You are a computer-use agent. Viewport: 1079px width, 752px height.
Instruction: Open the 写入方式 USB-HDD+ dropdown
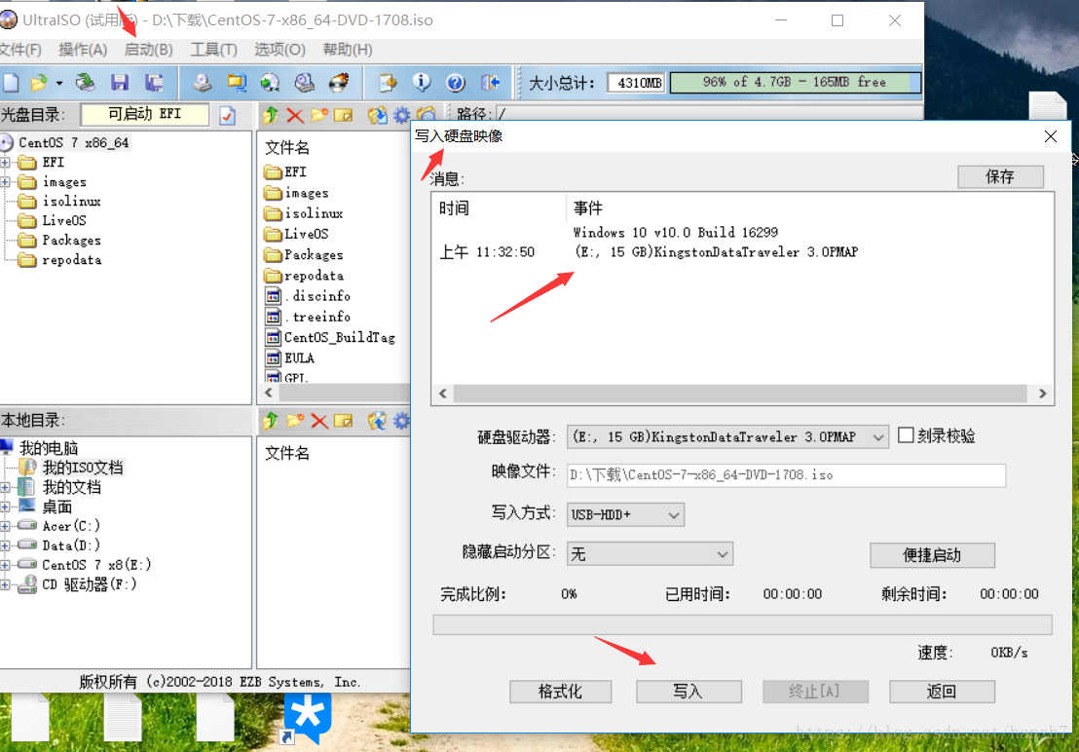[674, 514]
